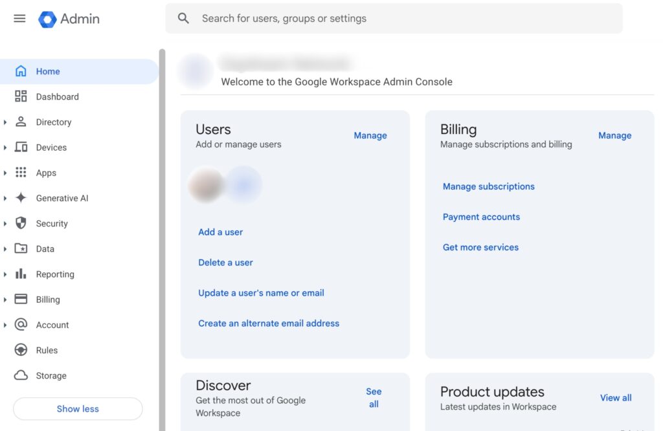Click the Get more services link
This screenshot has height=431, width=663.
click(x=480, y=247)
